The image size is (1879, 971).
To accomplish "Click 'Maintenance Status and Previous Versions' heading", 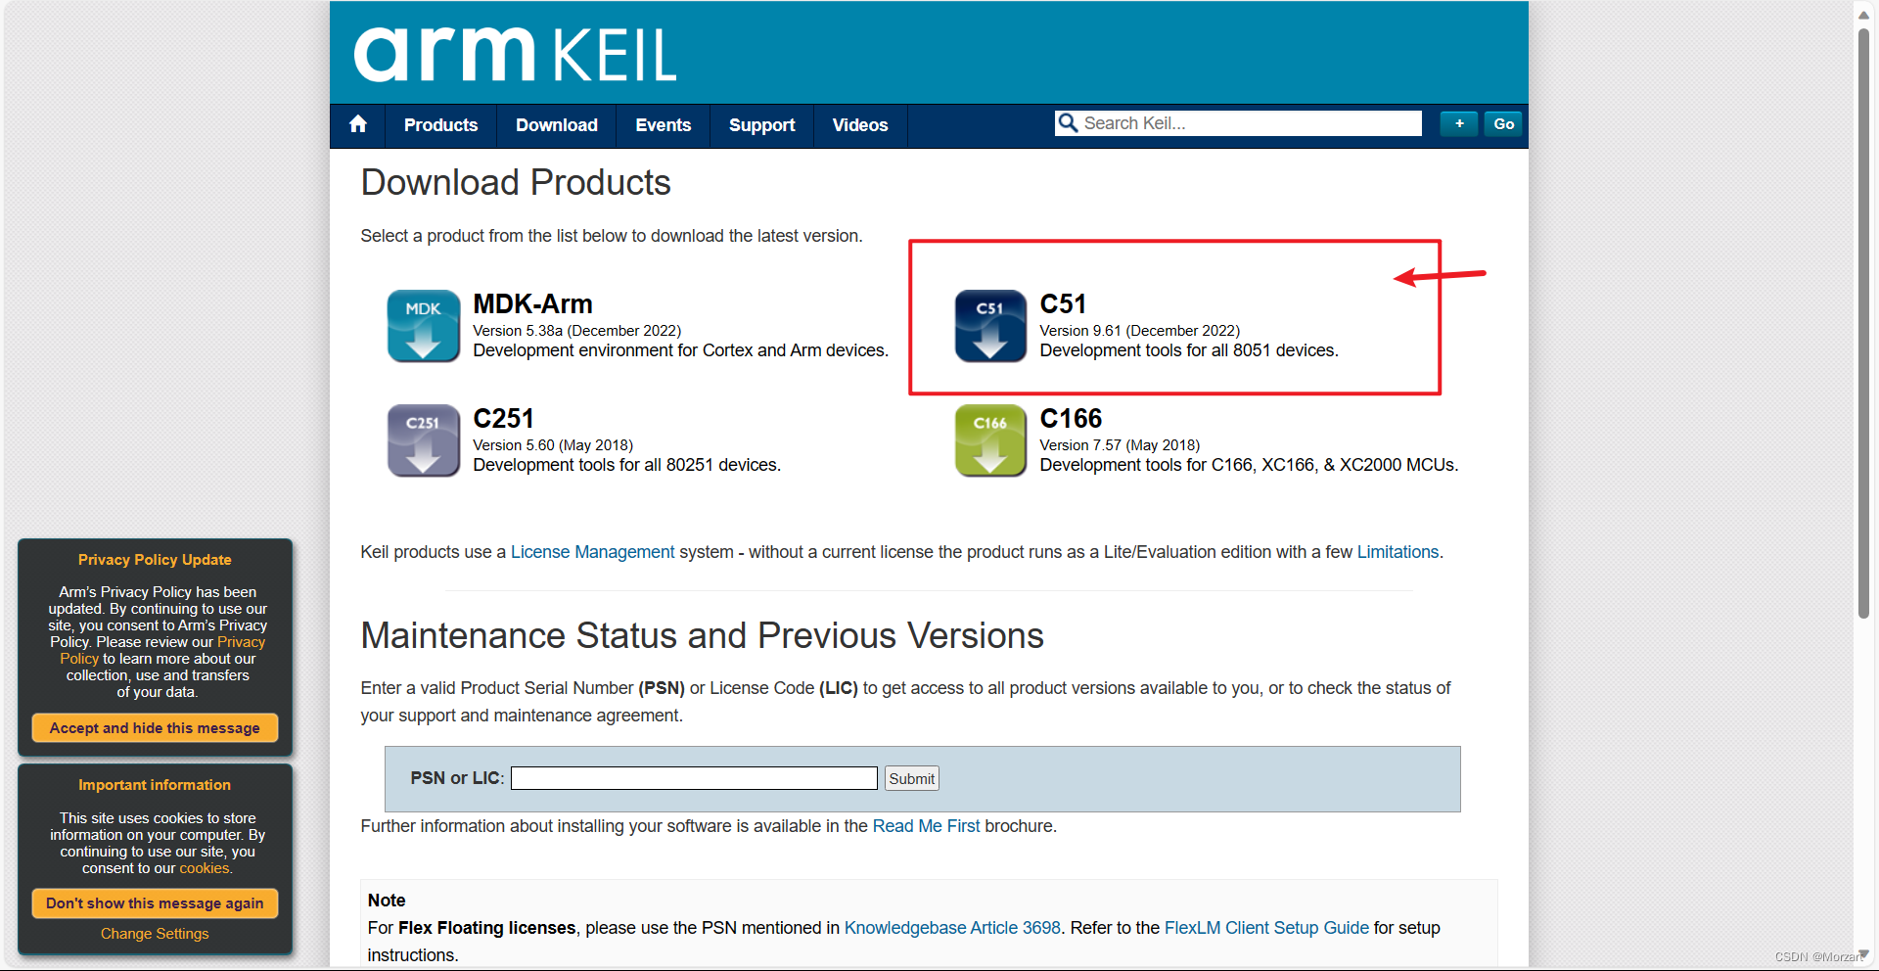I will click(x=702, y=636).
